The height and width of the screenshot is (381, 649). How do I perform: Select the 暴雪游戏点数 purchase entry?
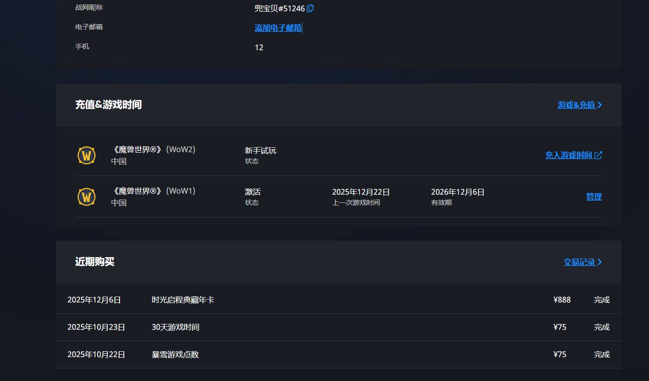pyautogui.click(x=175, y=354)
